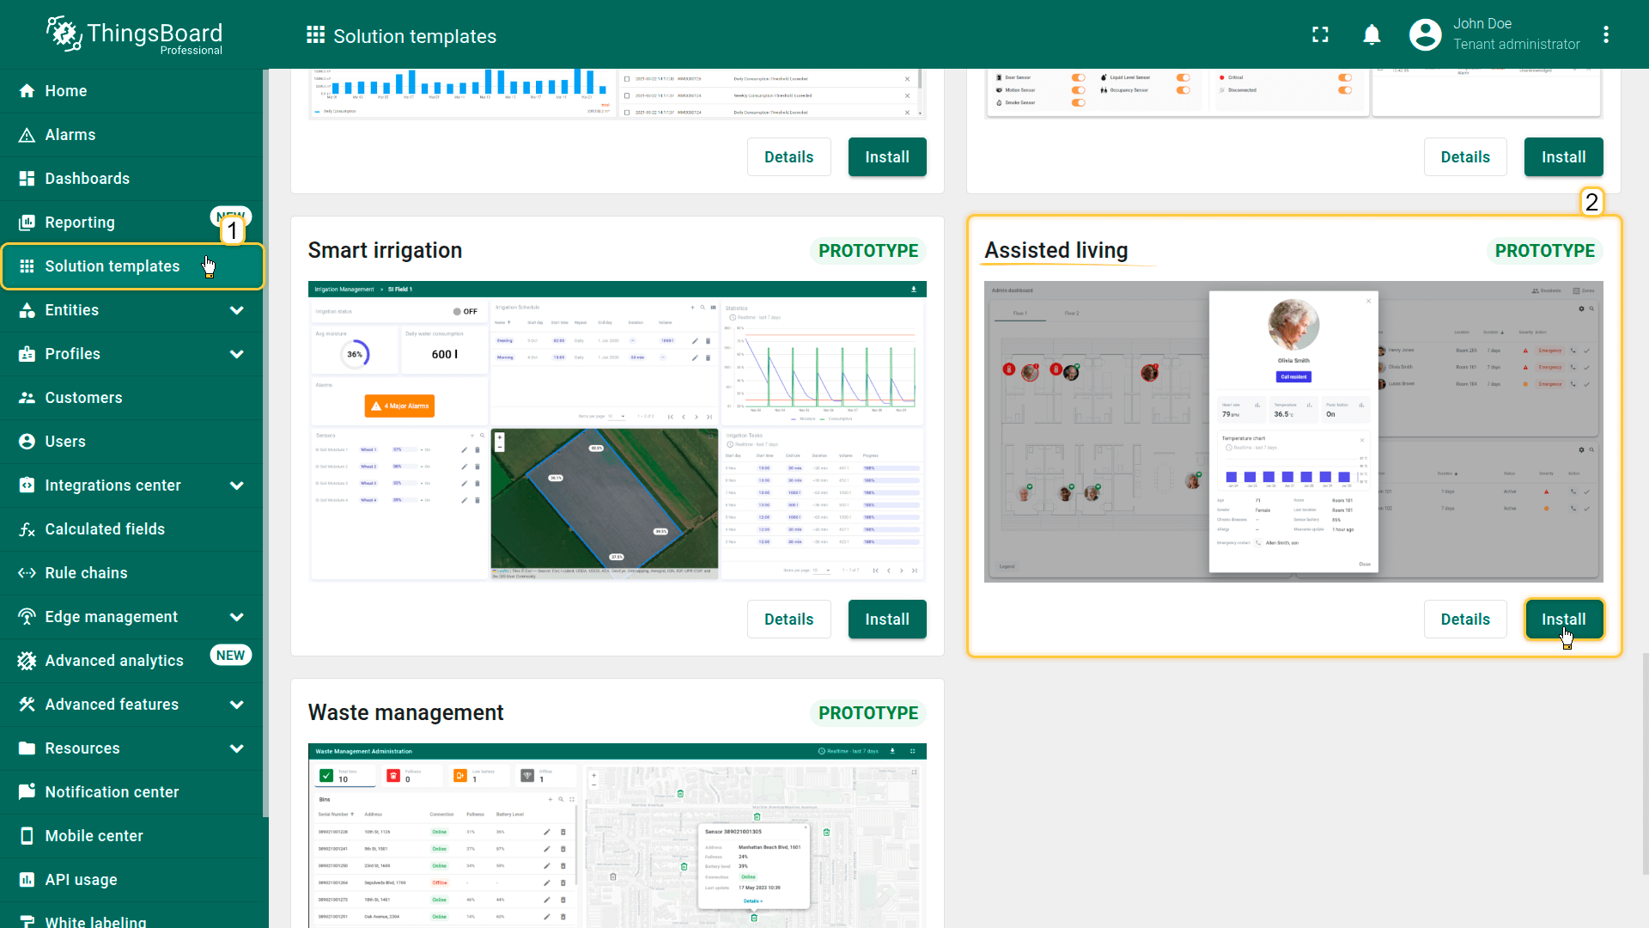Image resolution: width=1649 pixels, height=928 pixels.
Task: Click the Calculated fields function icon
Action: tap(27, 529)
